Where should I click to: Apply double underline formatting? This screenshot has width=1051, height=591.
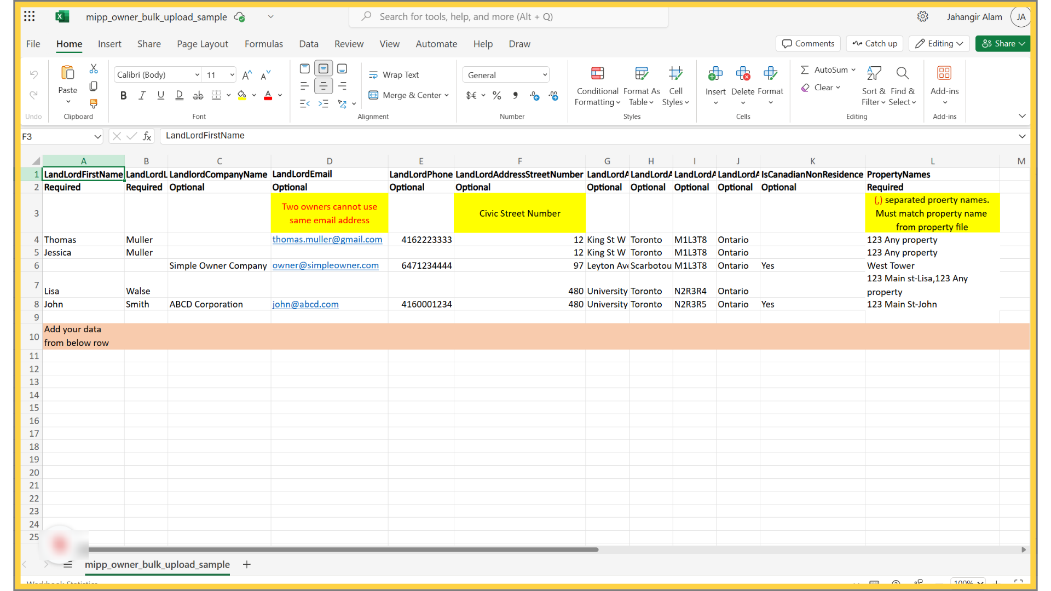180,95
